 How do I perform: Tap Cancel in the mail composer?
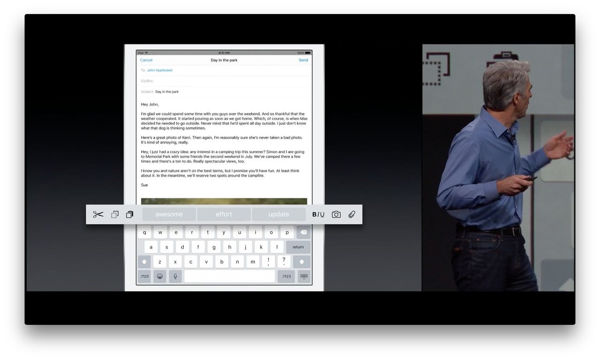(x=146, y=60)
